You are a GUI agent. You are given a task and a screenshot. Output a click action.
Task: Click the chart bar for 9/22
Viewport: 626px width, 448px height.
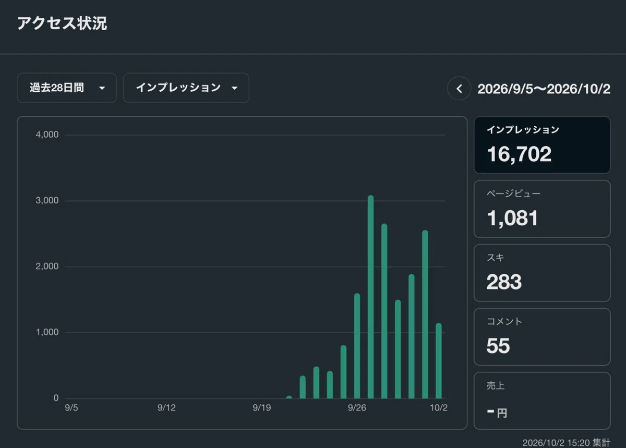pyautogui.click(x=303, y=387)
